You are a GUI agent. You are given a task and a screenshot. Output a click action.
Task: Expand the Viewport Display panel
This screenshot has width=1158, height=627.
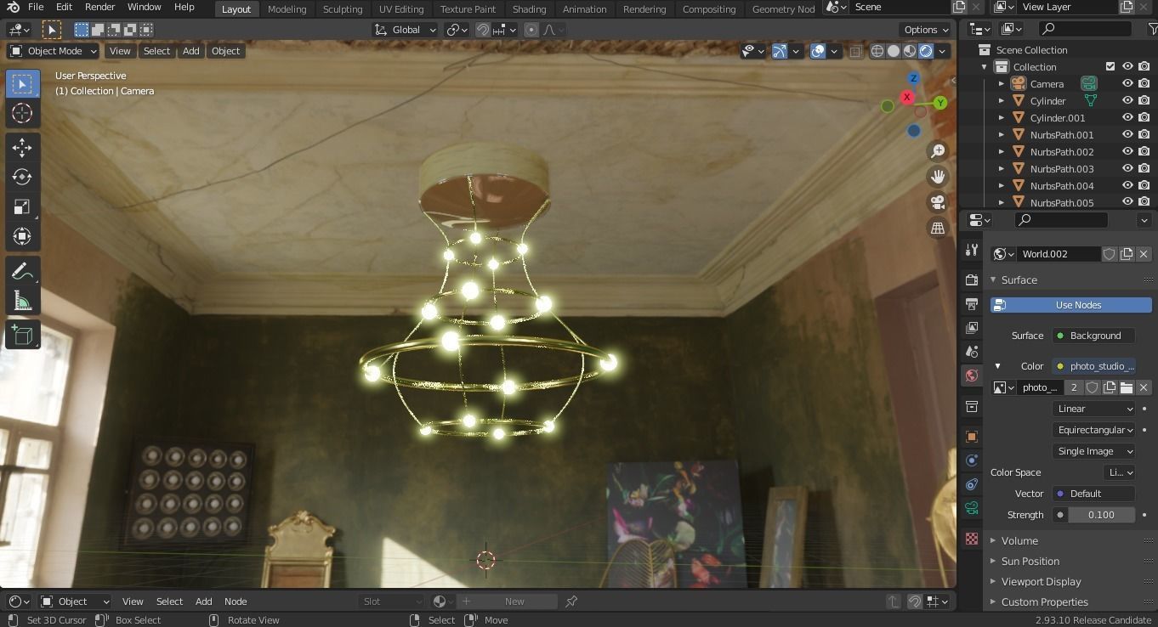pyautogui.click(x=1041, y=581)
